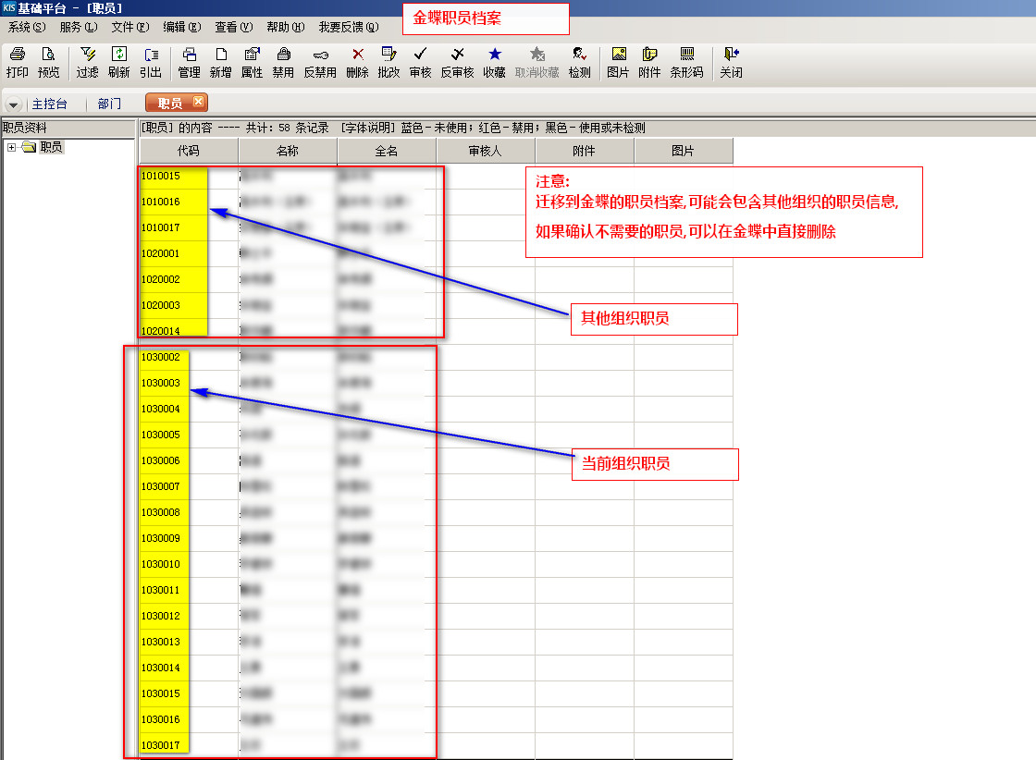Image resolution: width=1036 pixels, height=760 pixels.
Task: Open 预览 (Preview) from the toolbar
Action: (48, 62)
